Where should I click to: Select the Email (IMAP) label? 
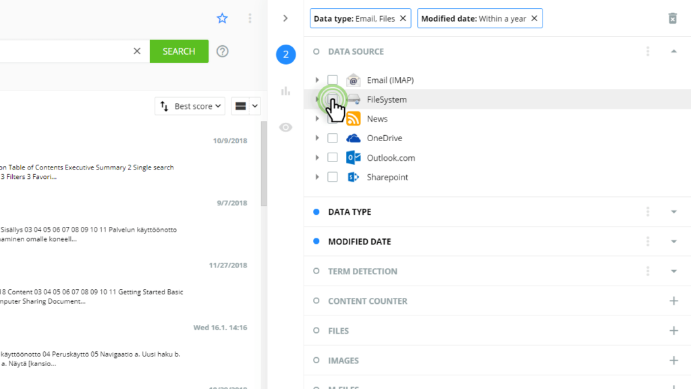point(391,80)
